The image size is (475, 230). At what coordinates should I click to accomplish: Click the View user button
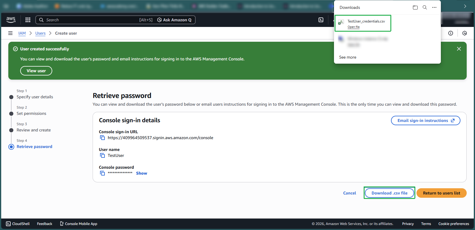(36, 71)
